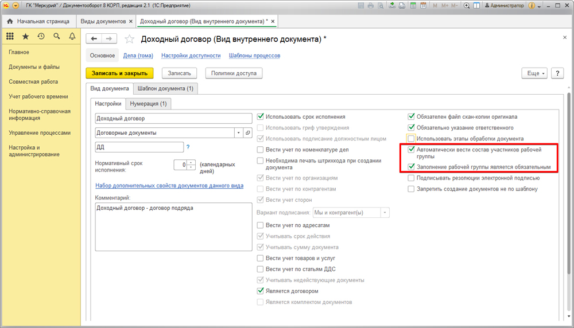Open the Favorites star in the sidebar toolbar

[25, 36]
